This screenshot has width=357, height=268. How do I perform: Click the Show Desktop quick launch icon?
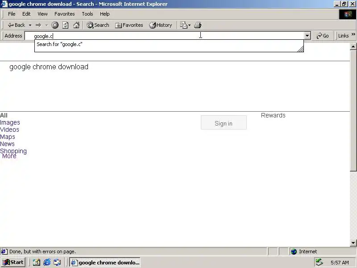coord(37,263)
